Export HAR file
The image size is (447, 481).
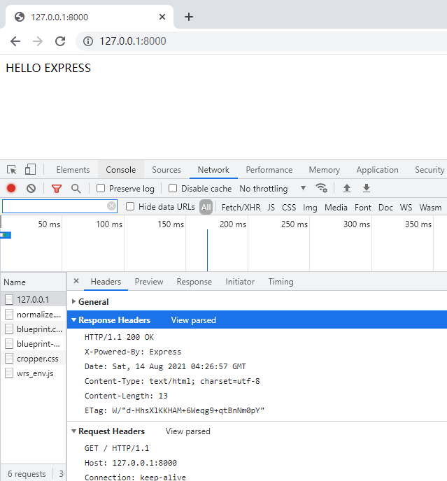click(x=367, y=188)
